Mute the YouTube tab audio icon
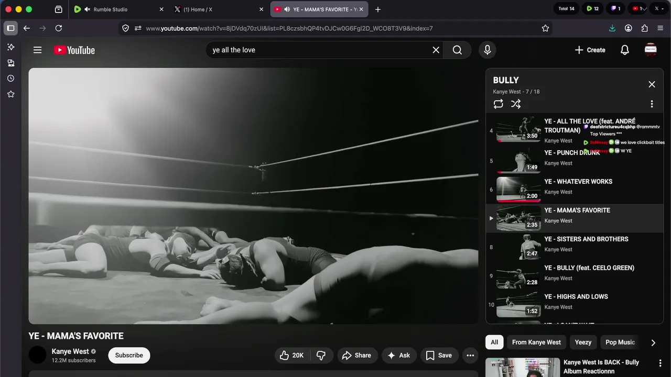Viewport: 671px width, 377px height. (287, 9)
